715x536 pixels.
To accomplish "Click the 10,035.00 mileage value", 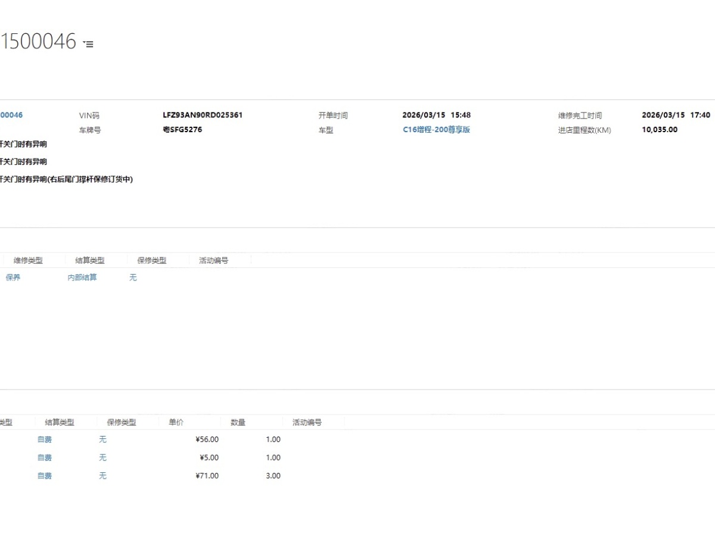I will point(660,129).
